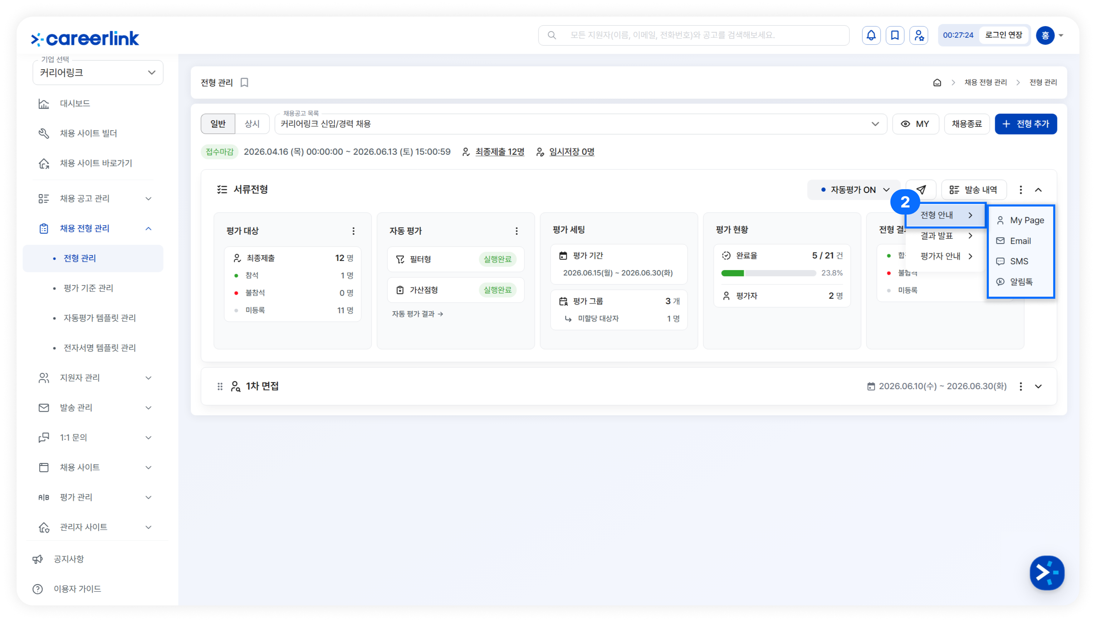The width and height of the screenshot is (1096, 622).
Task: Expand the 1차 면접 section chevron
Action: tap(1038, 387)
